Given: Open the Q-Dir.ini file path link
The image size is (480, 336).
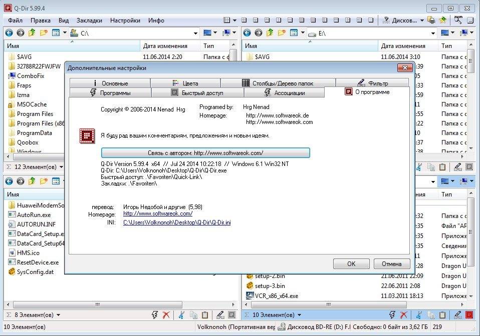Looking at the screenshot, I should click(x=177, y=222).
